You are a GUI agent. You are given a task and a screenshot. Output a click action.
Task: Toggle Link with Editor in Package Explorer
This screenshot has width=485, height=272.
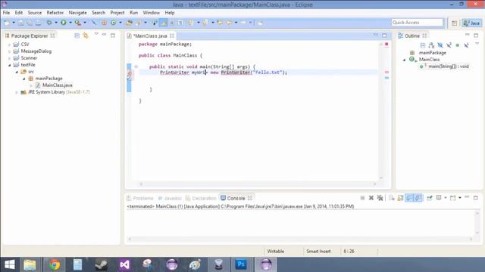coord(86,36)
